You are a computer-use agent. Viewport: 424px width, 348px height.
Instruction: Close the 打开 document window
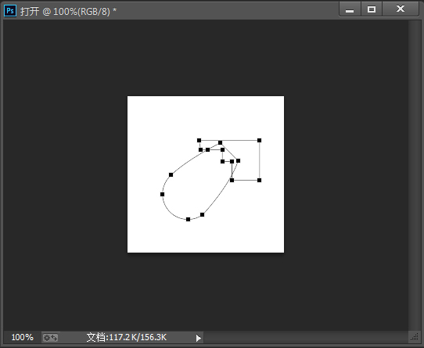(401, 9)
